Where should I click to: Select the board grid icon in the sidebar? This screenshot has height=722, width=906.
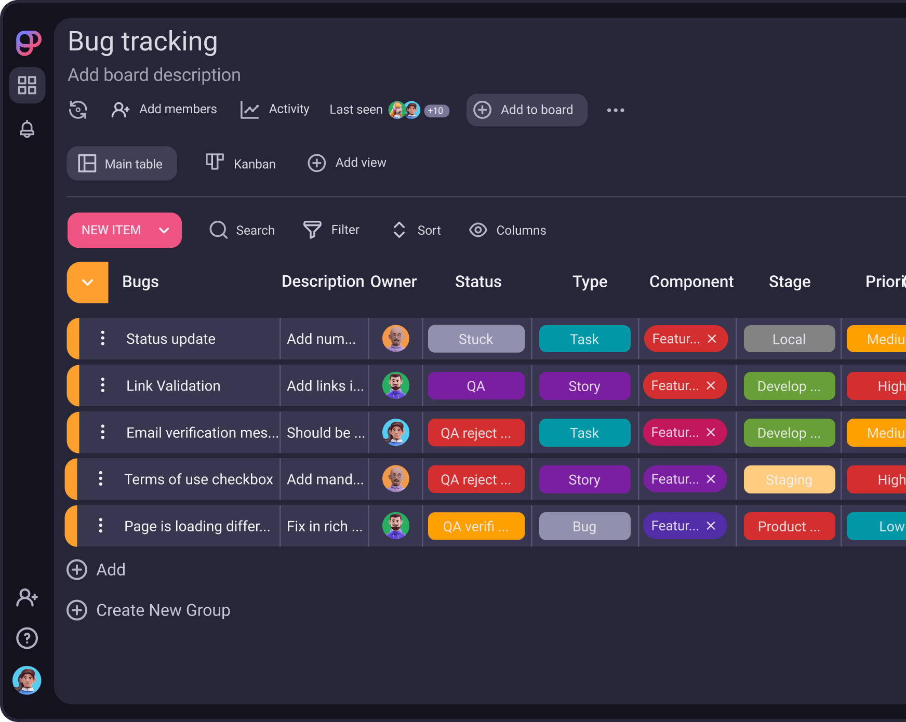pos(27,85)
